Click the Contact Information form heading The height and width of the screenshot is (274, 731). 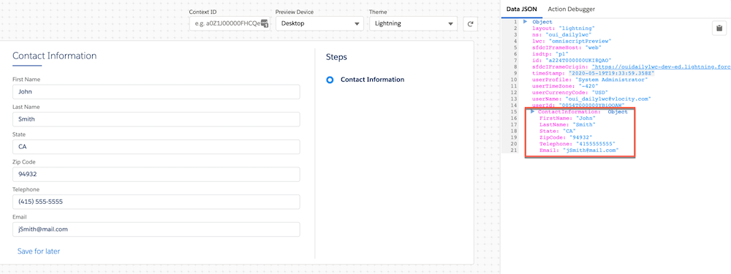click(55, 56)
